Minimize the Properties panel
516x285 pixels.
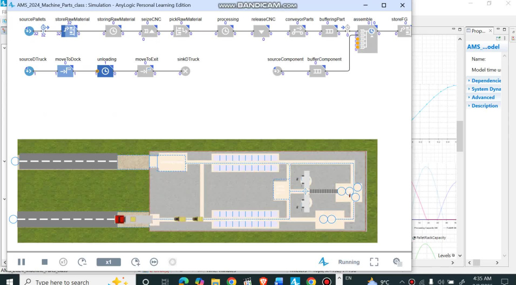coord(498,29)
